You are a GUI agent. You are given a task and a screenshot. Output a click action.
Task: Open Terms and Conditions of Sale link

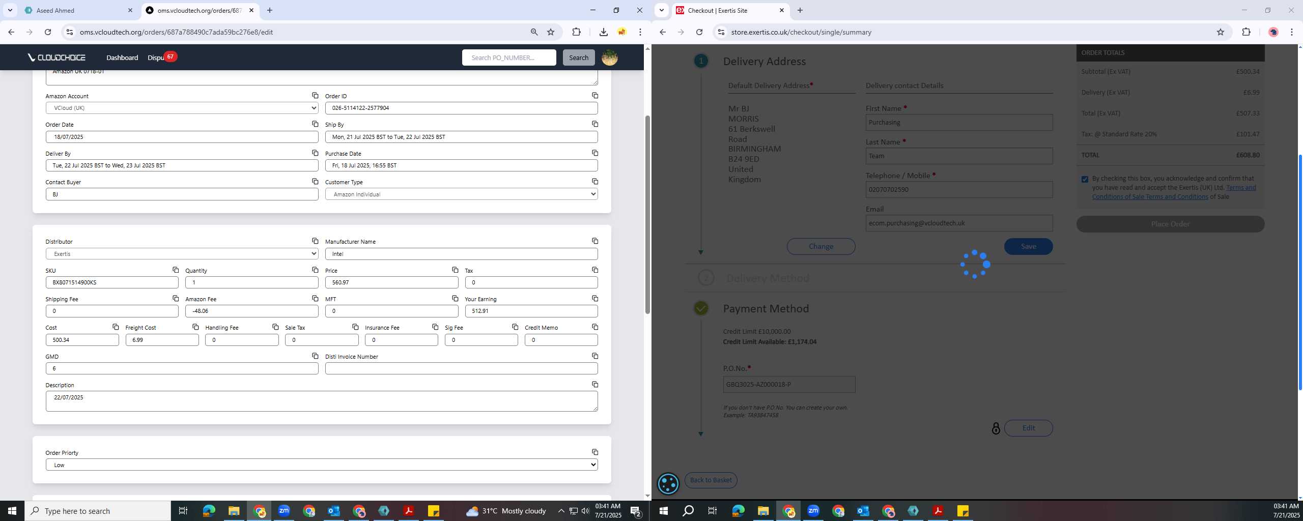click(1174, 192)
